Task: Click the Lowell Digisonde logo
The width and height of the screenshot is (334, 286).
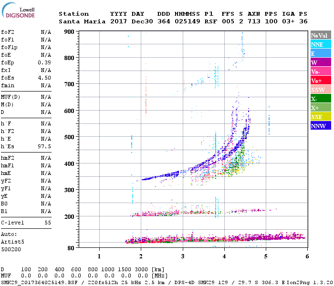Action: pos(18,10)
